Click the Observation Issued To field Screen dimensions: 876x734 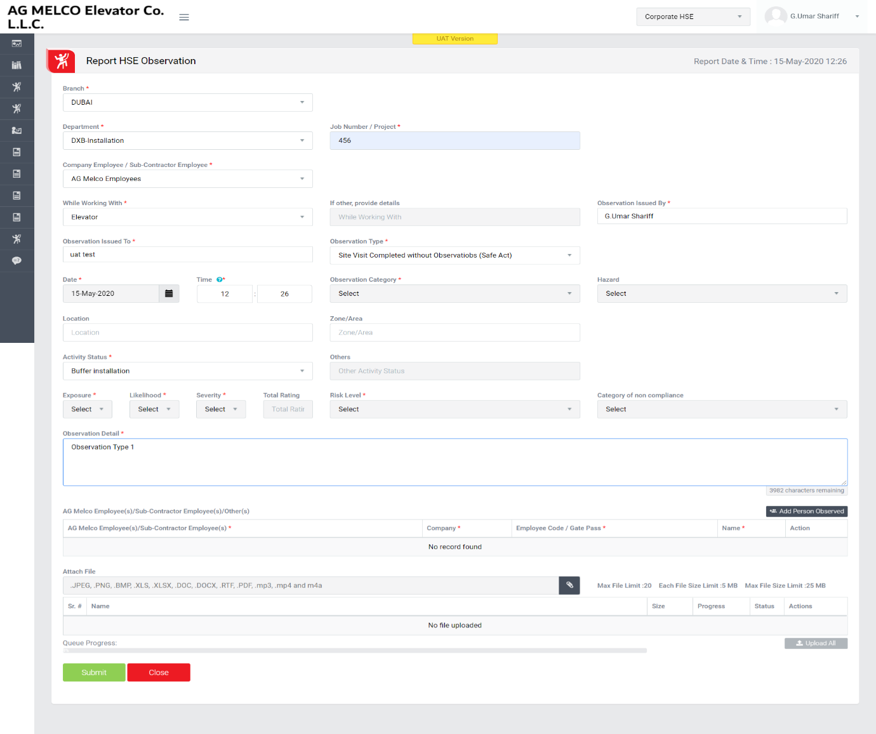[188, 254]
